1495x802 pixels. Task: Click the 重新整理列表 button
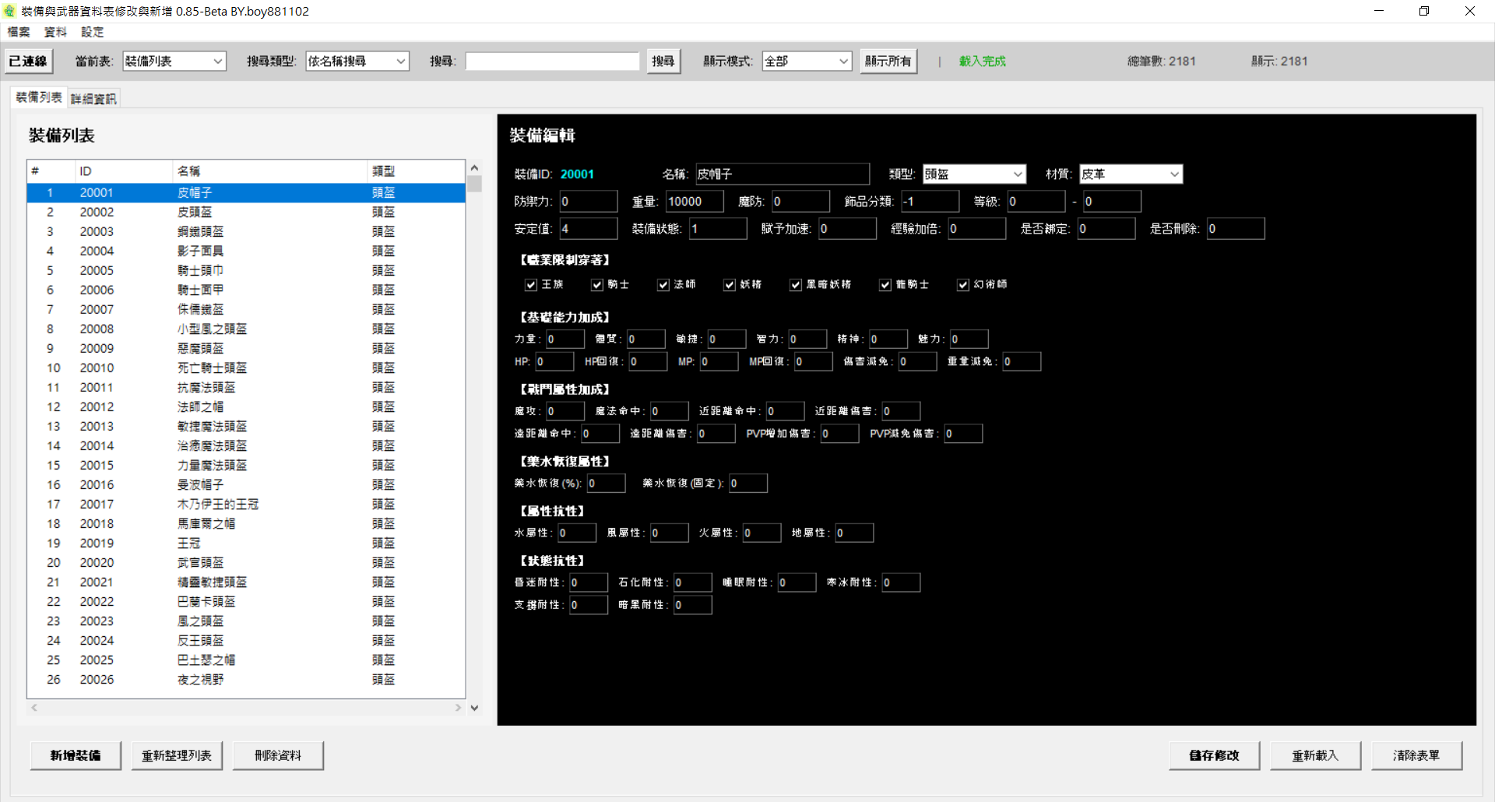pos(177,755)
